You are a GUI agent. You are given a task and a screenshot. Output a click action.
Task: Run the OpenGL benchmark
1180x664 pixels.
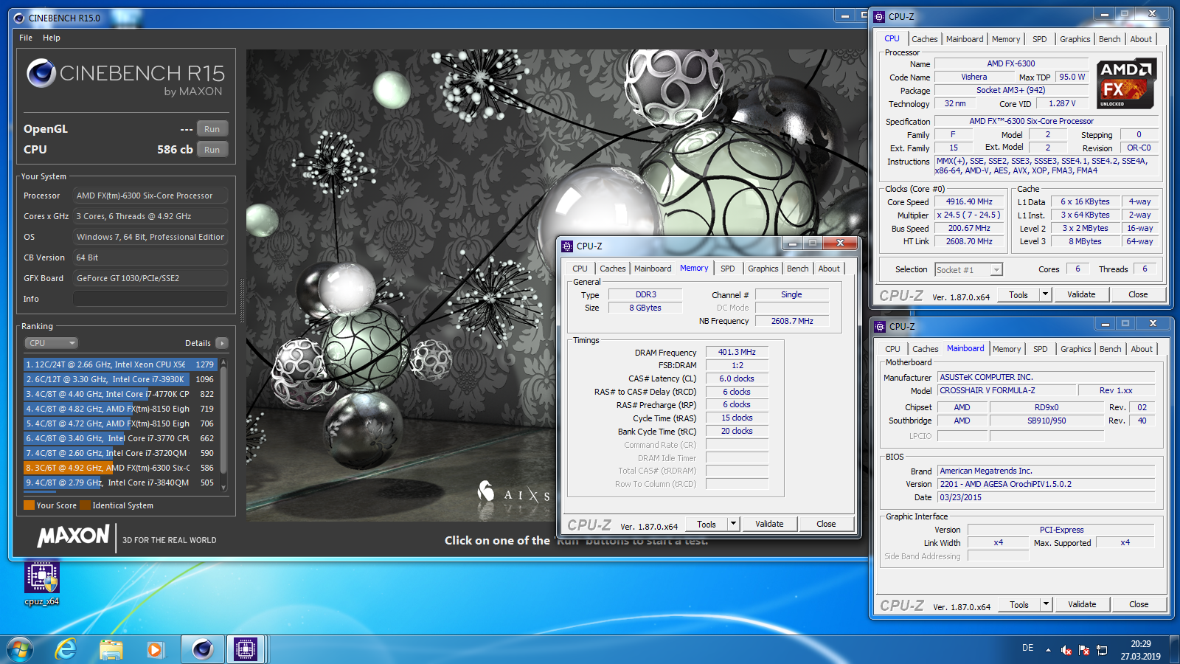[x=212, y=129]
